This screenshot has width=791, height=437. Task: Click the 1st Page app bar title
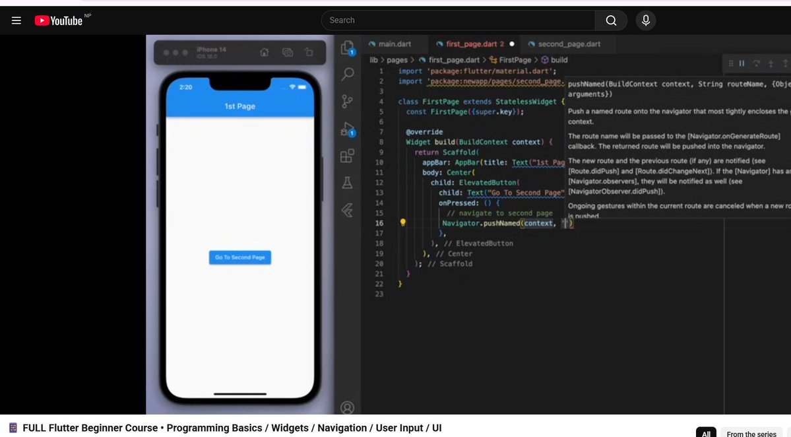point(239,106)
